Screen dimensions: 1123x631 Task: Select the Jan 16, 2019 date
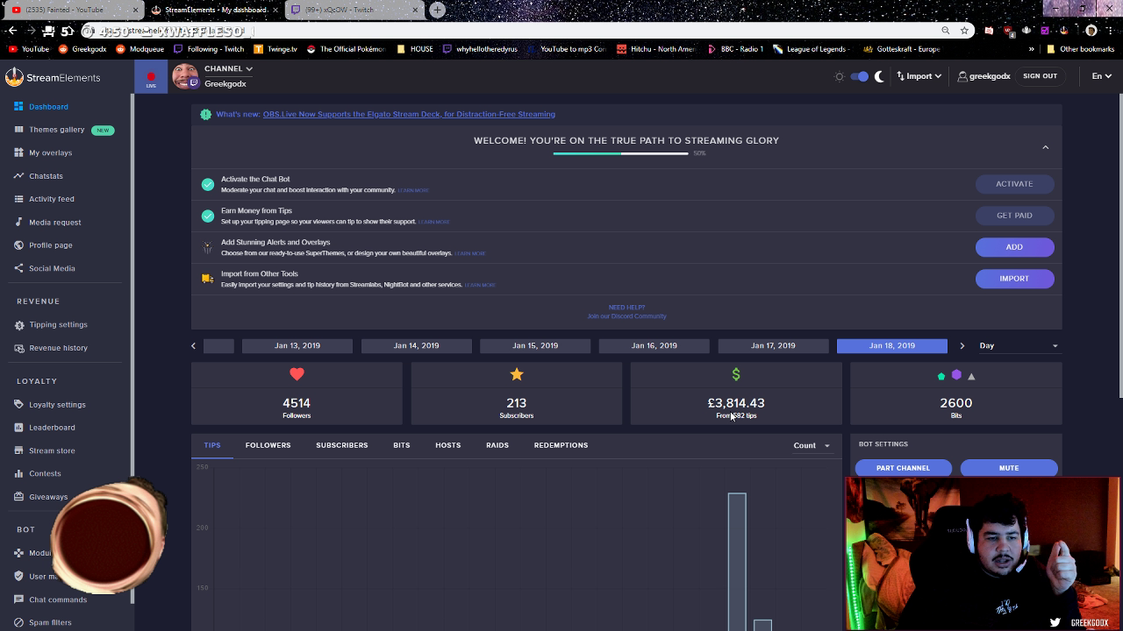click(x=654, y=345)
